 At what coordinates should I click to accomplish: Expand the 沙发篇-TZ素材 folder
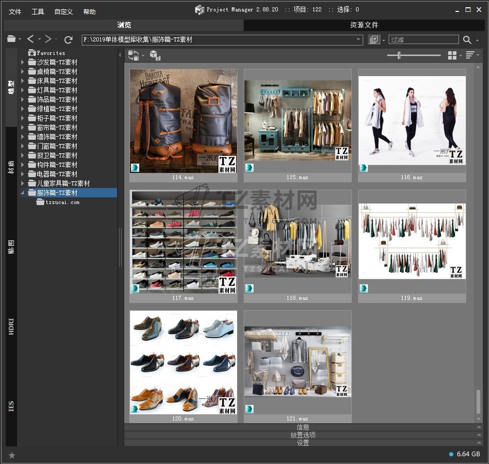pos(22,62)
